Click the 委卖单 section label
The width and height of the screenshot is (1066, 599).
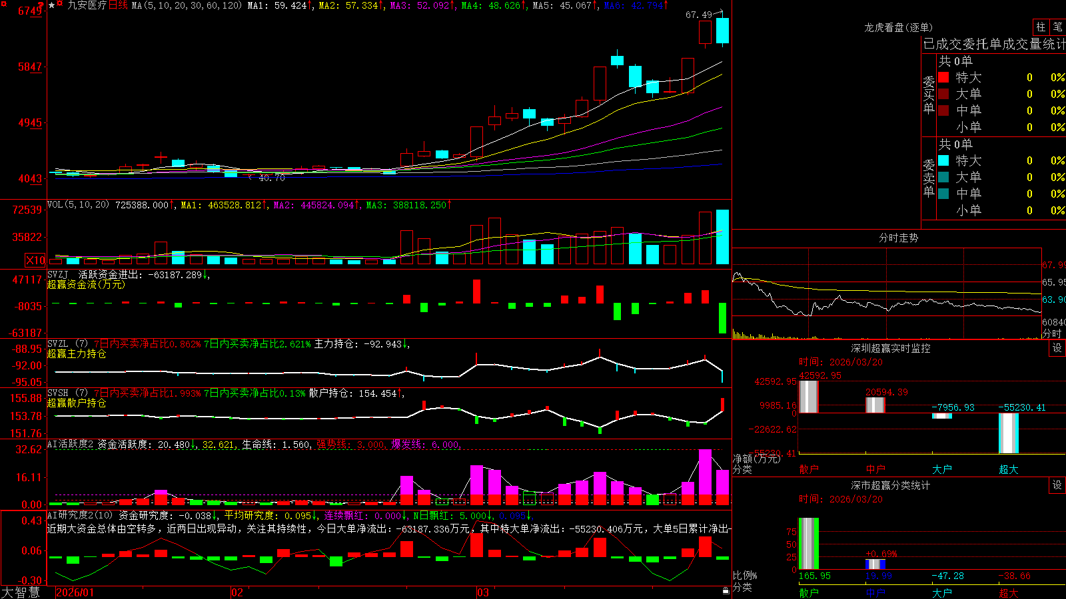tap(929, 178)
